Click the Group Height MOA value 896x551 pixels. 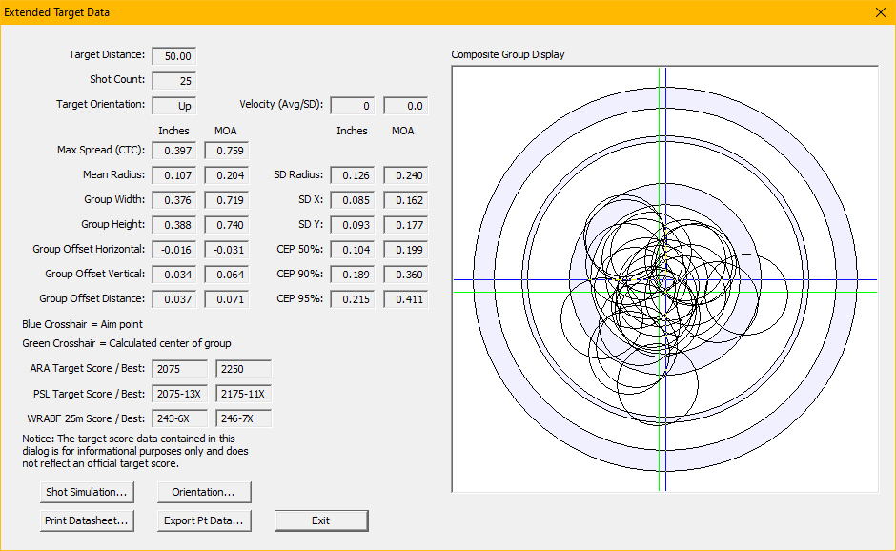[226, 225]
